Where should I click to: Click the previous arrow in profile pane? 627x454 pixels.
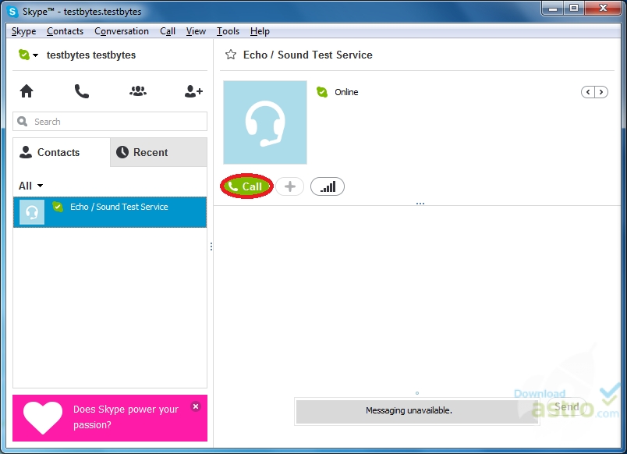(x=588, y=92)
